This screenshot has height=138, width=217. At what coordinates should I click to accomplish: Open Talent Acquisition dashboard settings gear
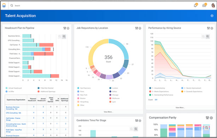pos(212,16)
